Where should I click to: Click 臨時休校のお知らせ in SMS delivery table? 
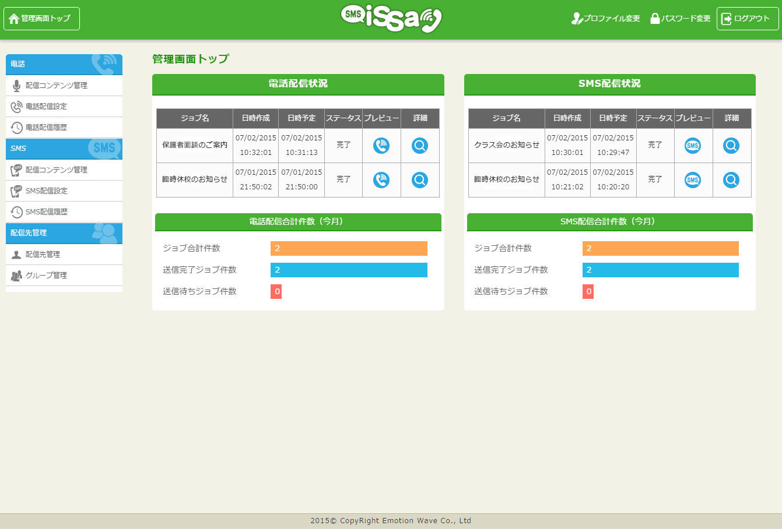(x=507, y=179)
